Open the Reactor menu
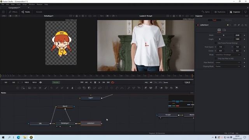The image size is (249, 140). (40, 4)
